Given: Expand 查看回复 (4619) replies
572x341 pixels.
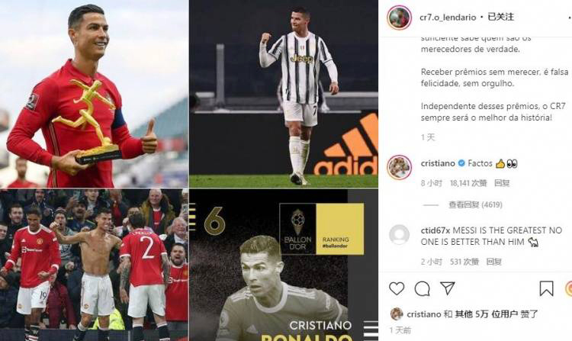Looking at the screenshot, I should 475,204.
